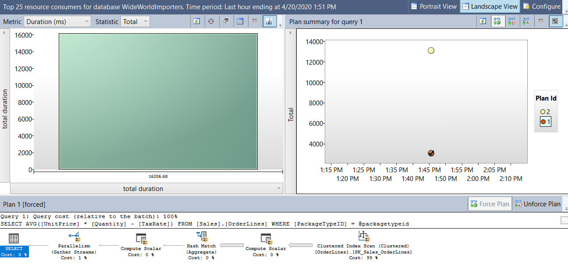Open the Compare Plans icon
568x271 pixels.
[526, 21]
